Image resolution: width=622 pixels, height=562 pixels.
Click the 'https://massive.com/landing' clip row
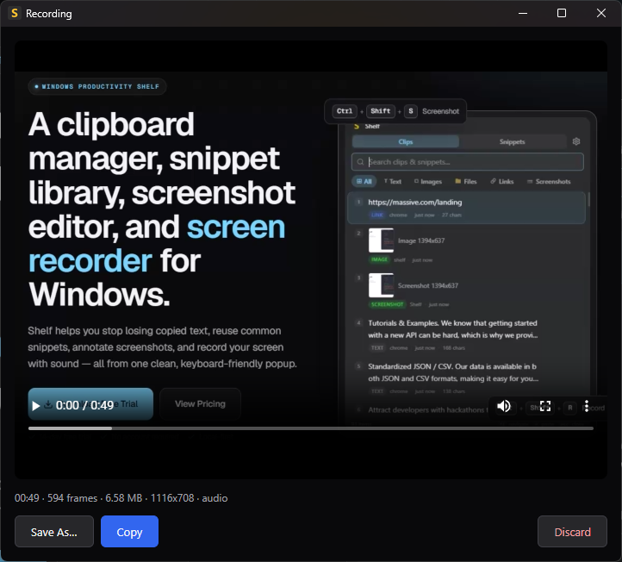tap(467, 208)
